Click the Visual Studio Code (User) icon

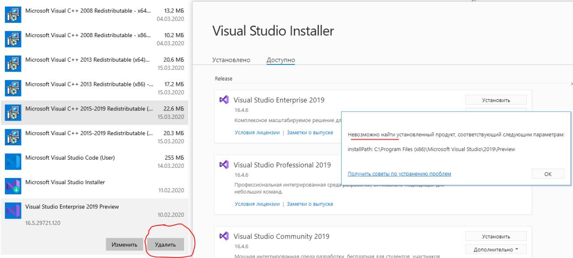[x=13, y=162]
